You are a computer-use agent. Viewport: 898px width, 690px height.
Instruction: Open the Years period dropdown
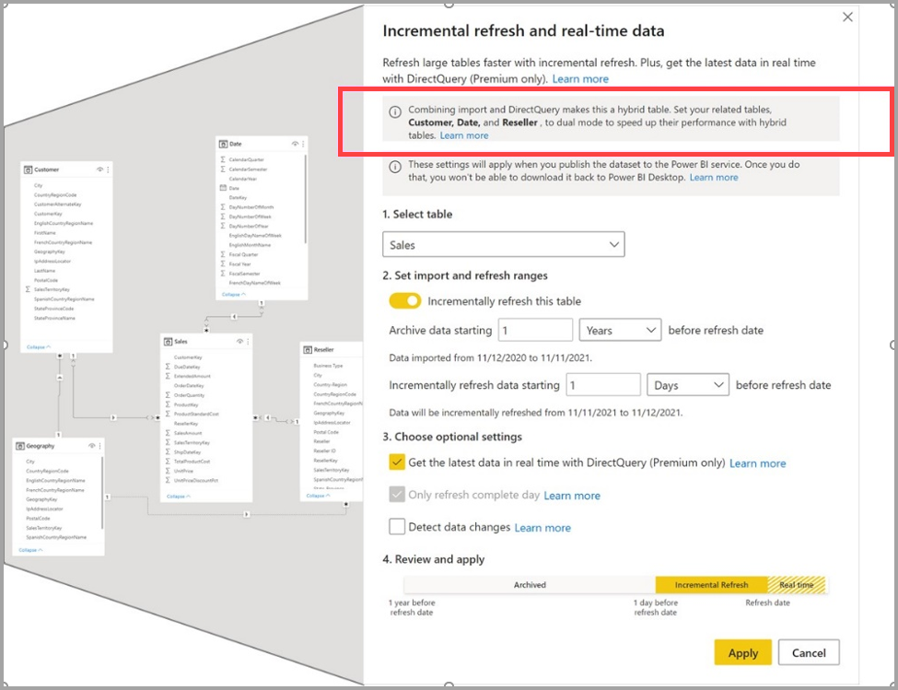620,331
